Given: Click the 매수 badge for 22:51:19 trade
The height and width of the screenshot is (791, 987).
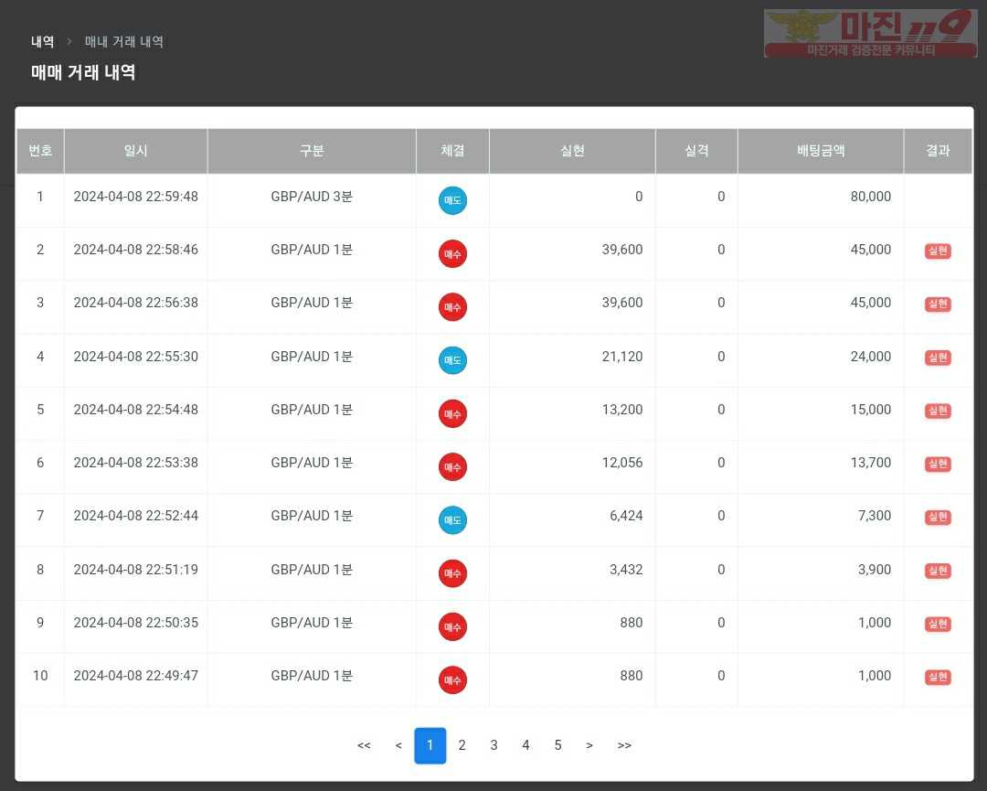Looking at the screenshot, I should (452, 573).
